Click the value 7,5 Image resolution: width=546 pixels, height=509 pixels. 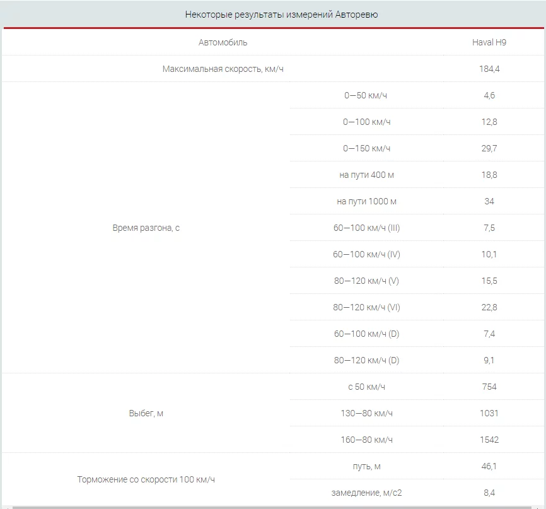pos(489,228)
